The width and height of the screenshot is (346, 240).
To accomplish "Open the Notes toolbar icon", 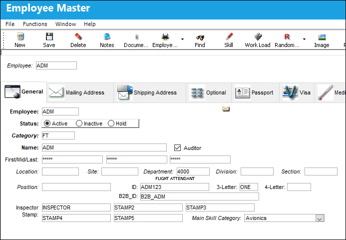I will tap(107, 36).
